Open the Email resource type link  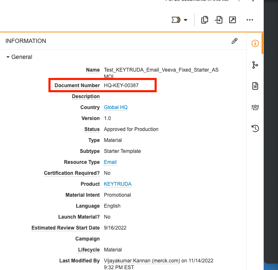click(x=110, y=162)
